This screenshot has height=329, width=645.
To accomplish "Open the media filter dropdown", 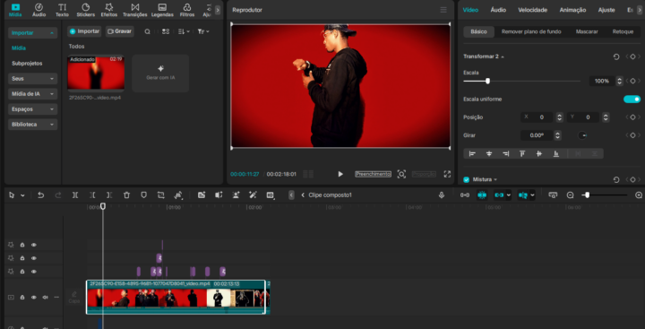I will 203,31.
